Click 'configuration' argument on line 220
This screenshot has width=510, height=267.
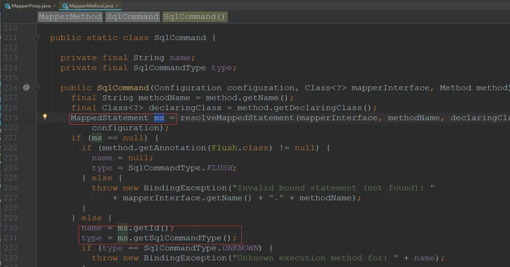125,128
